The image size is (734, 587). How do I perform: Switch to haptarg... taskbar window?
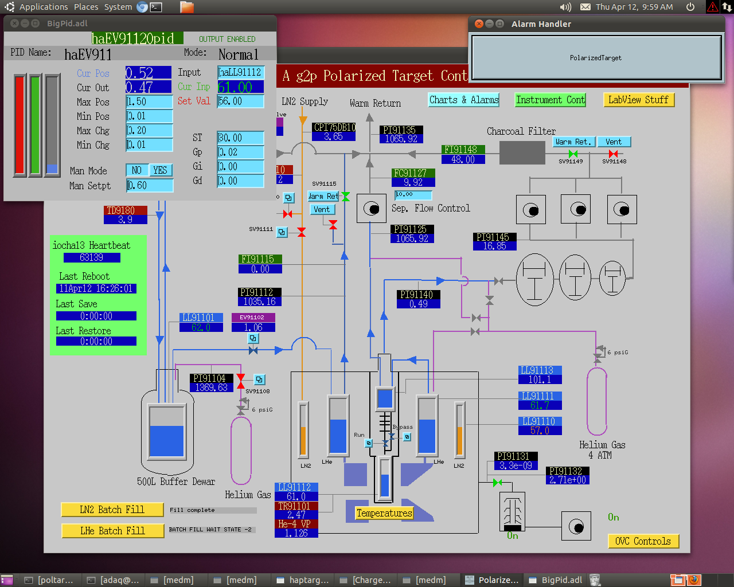point(303,580)
